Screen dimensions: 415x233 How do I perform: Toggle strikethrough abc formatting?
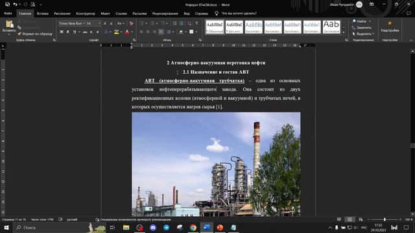(85, 32)
